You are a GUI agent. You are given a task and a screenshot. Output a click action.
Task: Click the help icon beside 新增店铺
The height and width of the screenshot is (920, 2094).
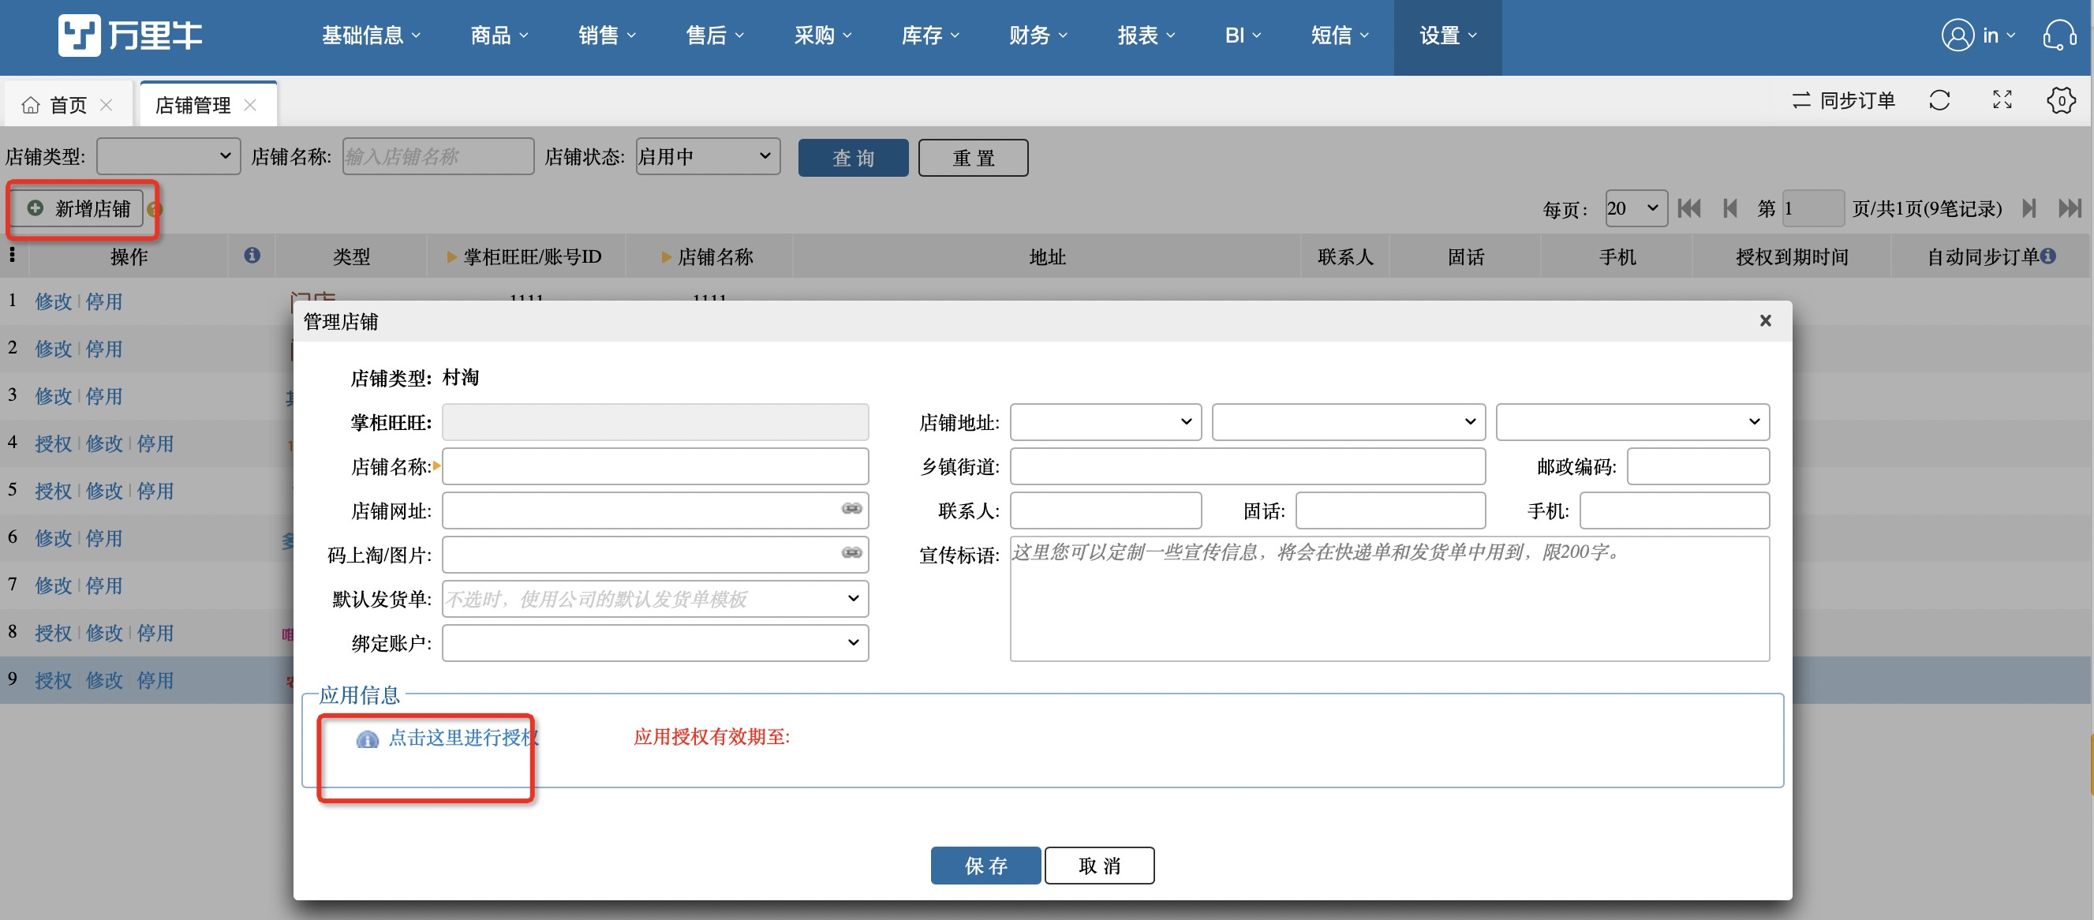click(x=155, y=210)
